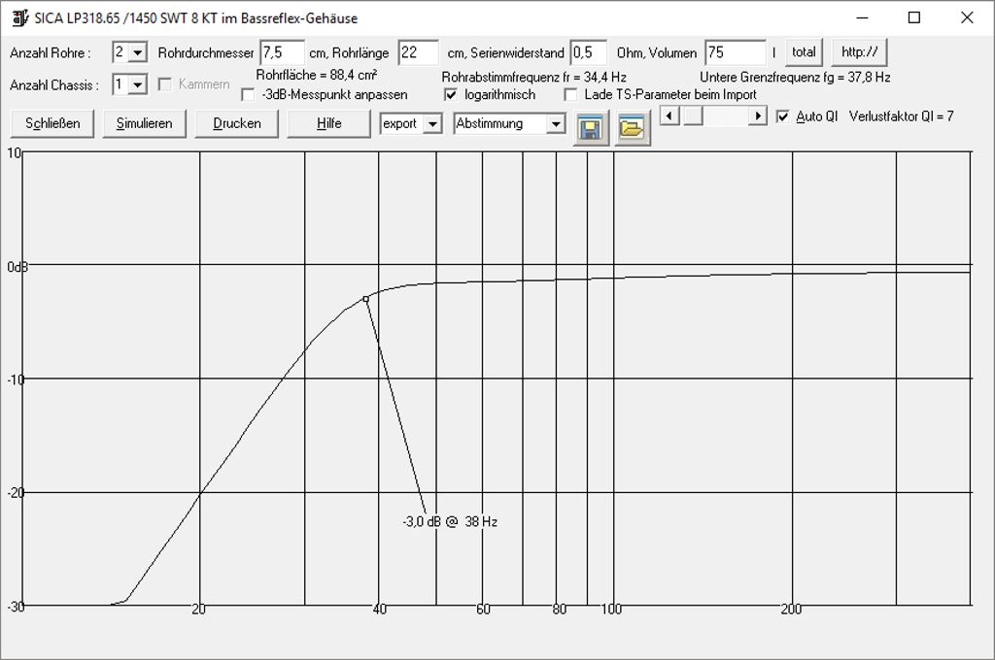
Task: Minimize the window
Action: pos(860,17)
